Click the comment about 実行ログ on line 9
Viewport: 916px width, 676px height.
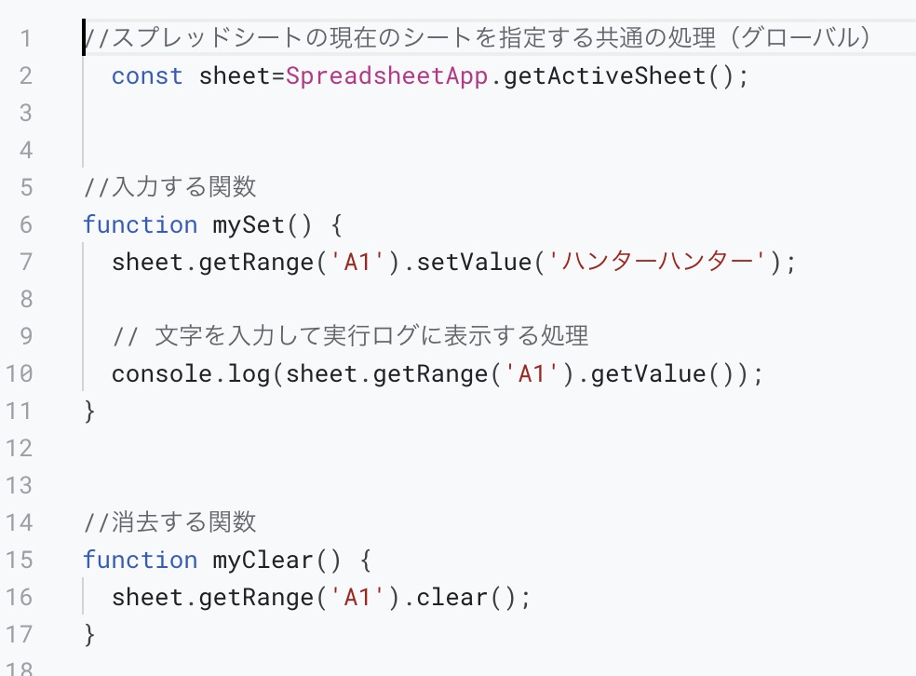[351, 336]
